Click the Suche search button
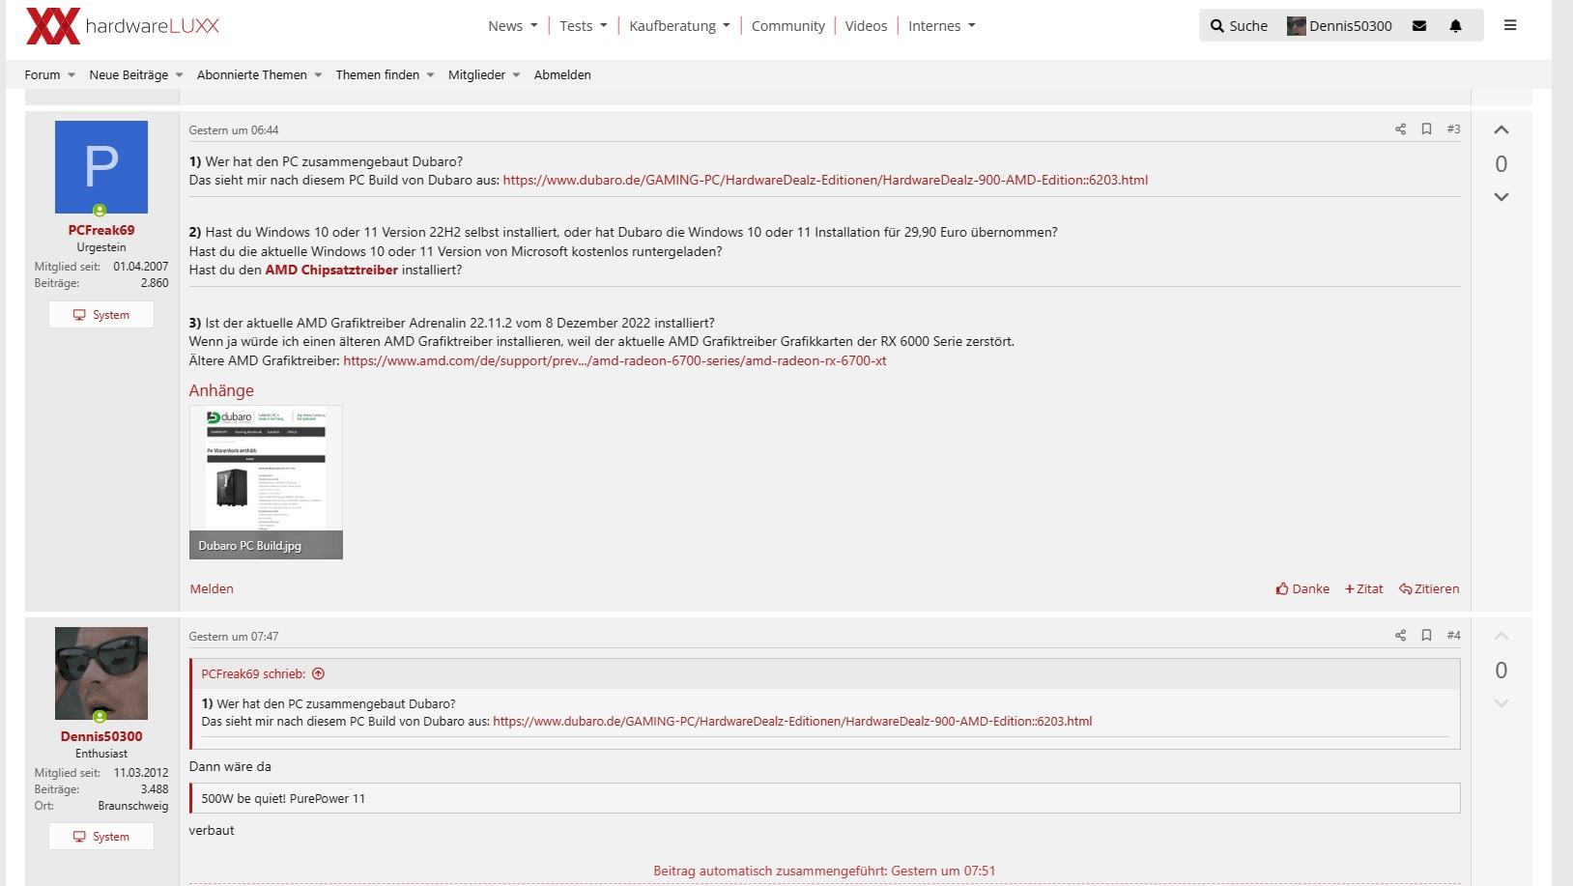 tap(1239, 26)
